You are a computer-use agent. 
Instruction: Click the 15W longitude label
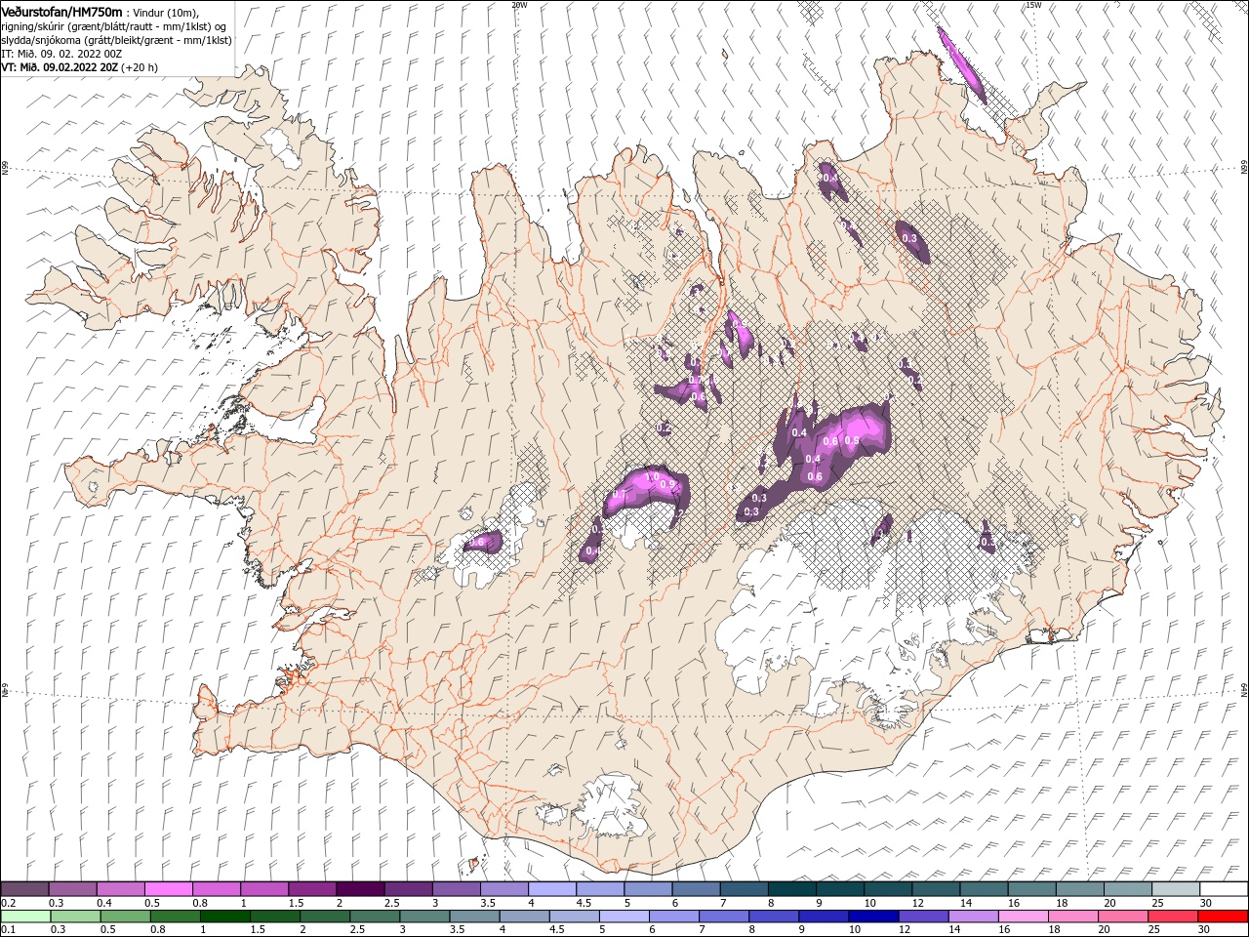tap(1033, 5)
